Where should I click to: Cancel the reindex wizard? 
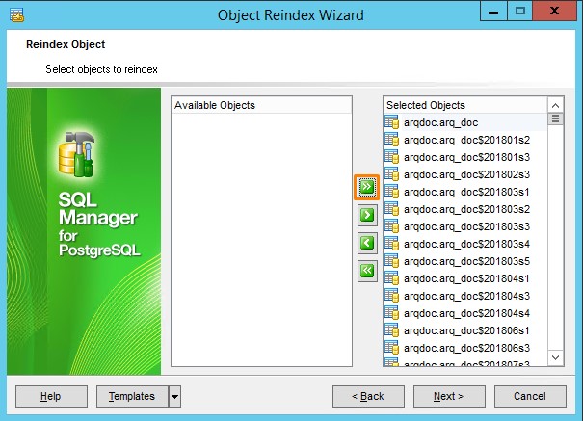pos(529,396)
